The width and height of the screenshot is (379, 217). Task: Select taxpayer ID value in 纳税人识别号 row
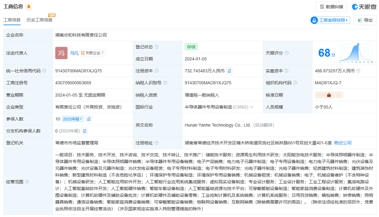pos(208,83)
